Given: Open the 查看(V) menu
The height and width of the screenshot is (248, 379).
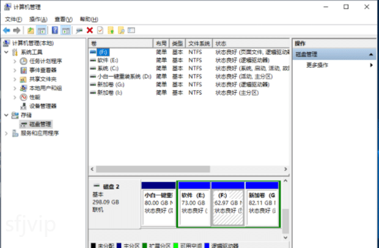Looking at the screenshot, I should pos(62,19).
